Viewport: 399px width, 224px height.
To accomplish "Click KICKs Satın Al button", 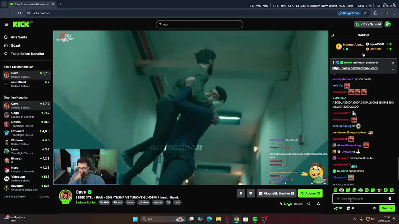I will pyautogui.click(x=368, y=24).
